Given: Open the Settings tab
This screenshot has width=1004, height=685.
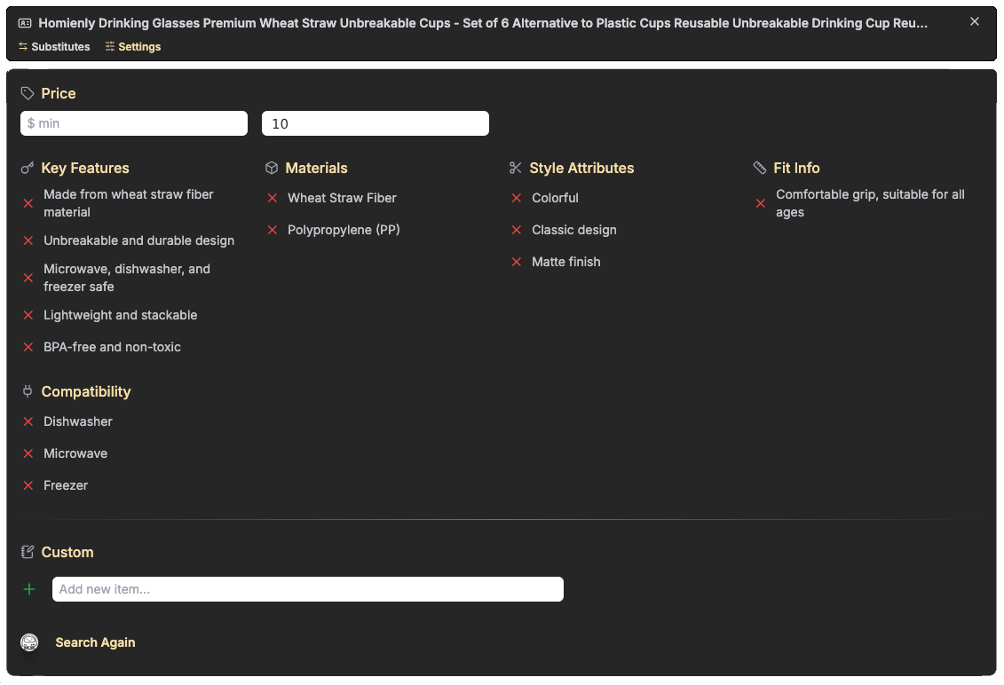Looking at the screenshot, I should pyautogui.click(x=133, y=47).
